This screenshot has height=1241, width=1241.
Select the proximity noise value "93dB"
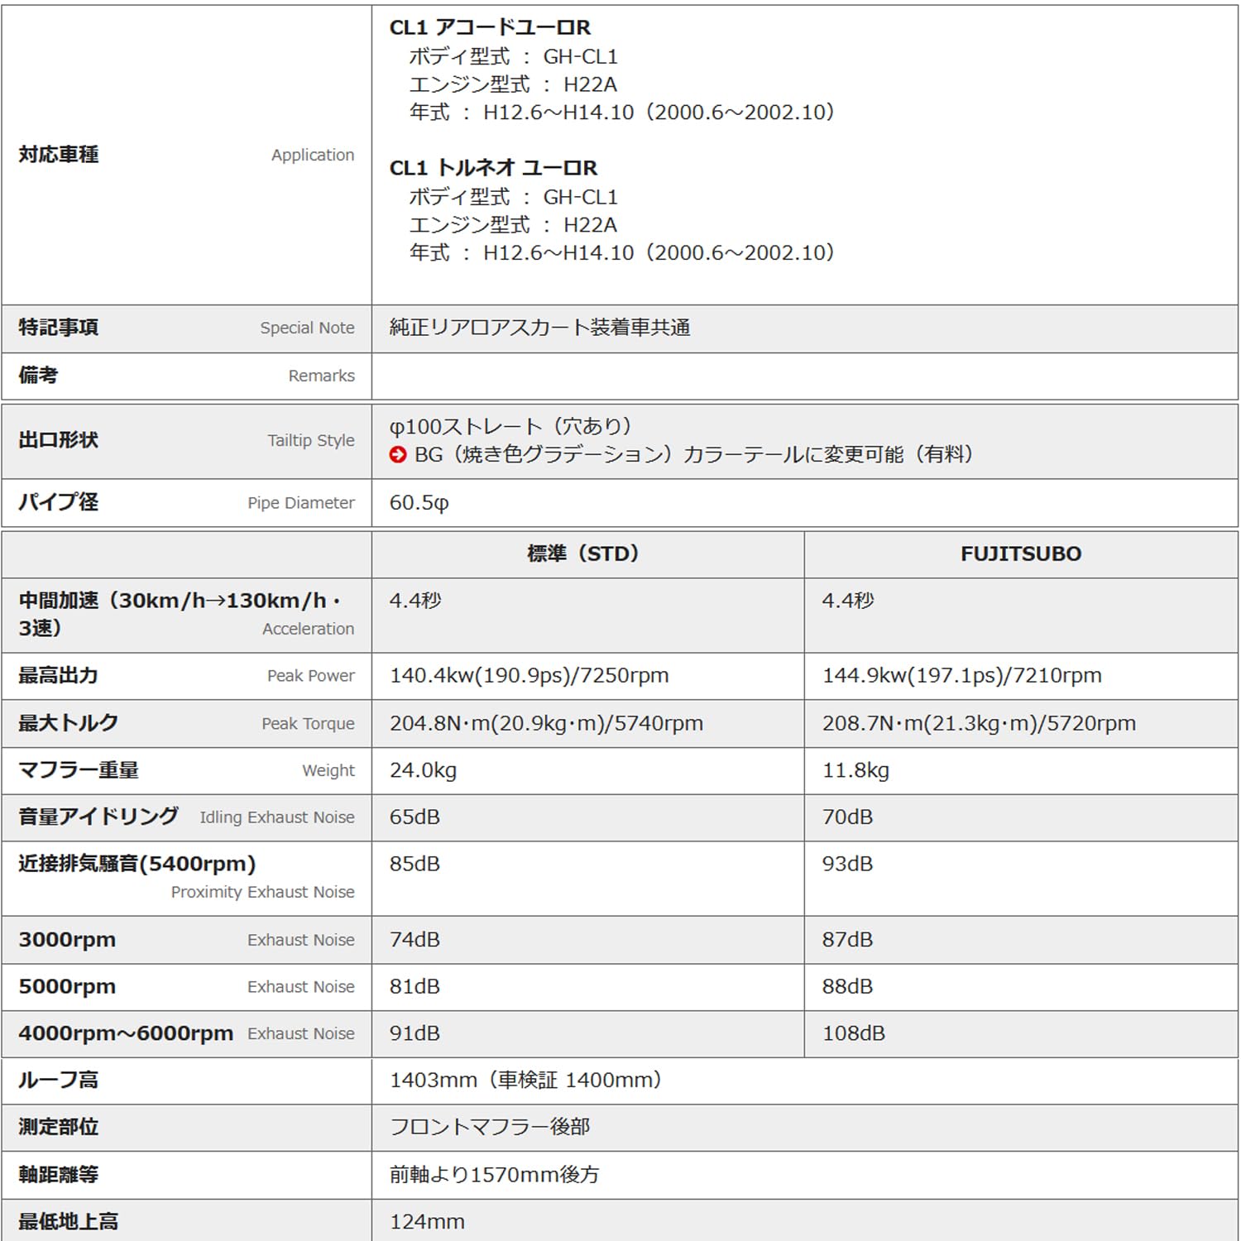click(848, 864)
